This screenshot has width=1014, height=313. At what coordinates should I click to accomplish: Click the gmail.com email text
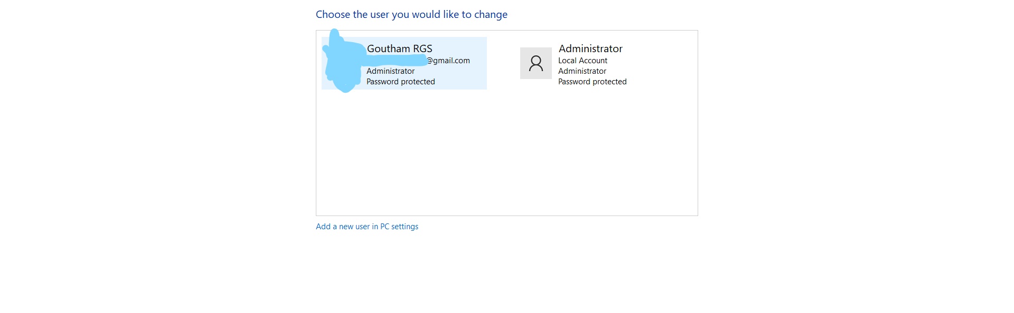[448, 61]
